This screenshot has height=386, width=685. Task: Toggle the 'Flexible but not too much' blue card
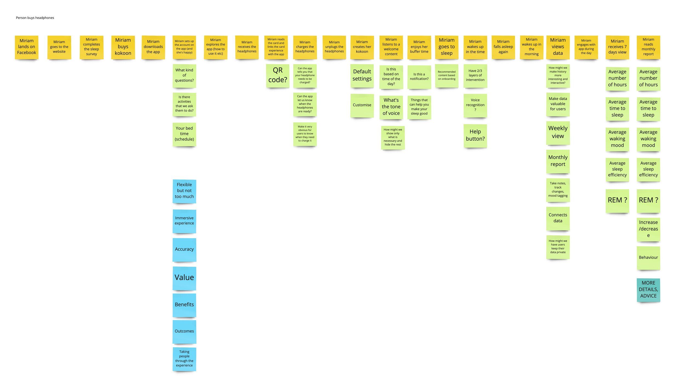pos(184,191)
